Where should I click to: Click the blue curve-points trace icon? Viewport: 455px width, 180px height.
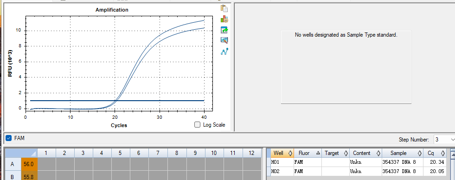224,51
